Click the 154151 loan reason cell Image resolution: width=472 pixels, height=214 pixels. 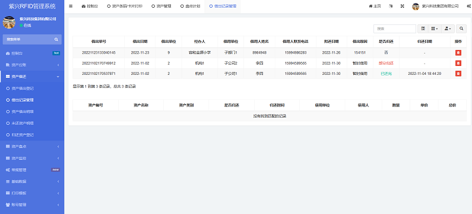[x=360, y=53]
